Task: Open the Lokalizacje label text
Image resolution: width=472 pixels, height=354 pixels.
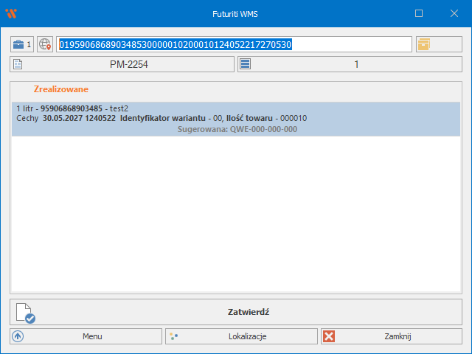Action: 247,336
